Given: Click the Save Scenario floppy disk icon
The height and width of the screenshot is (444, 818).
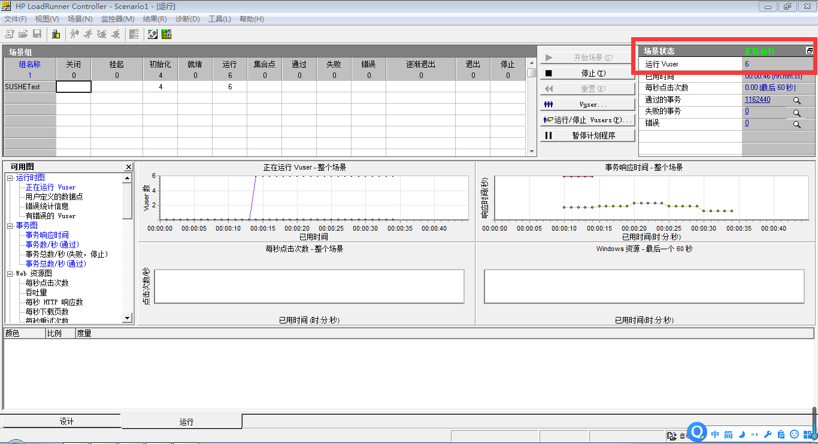Looking at the screenshot, I should click(37, 34).
